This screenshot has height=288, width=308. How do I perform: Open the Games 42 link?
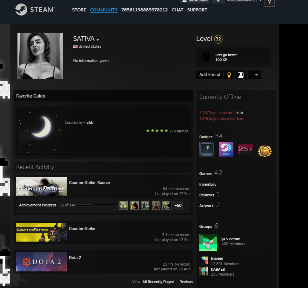pos(211,173)
